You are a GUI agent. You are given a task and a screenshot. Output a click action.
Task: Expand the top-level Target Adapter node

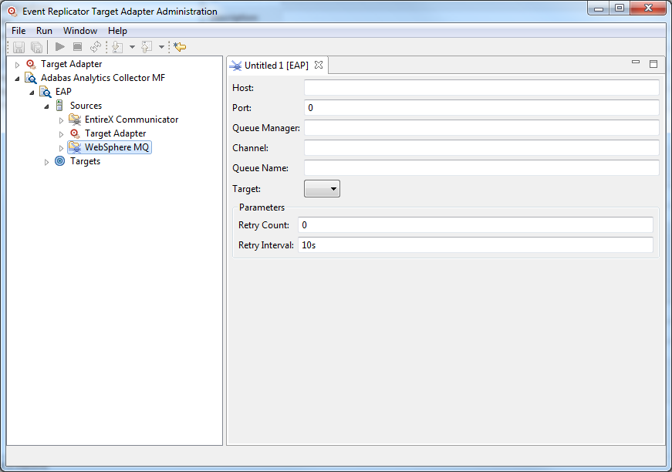(x=18, y=65)
